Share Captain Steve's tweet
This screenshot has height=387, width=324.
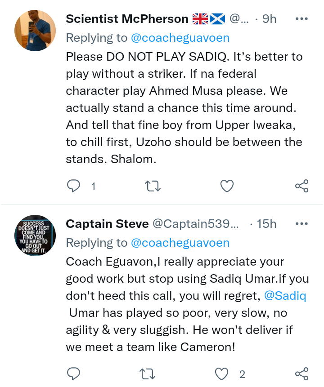[x=301, y=374]
